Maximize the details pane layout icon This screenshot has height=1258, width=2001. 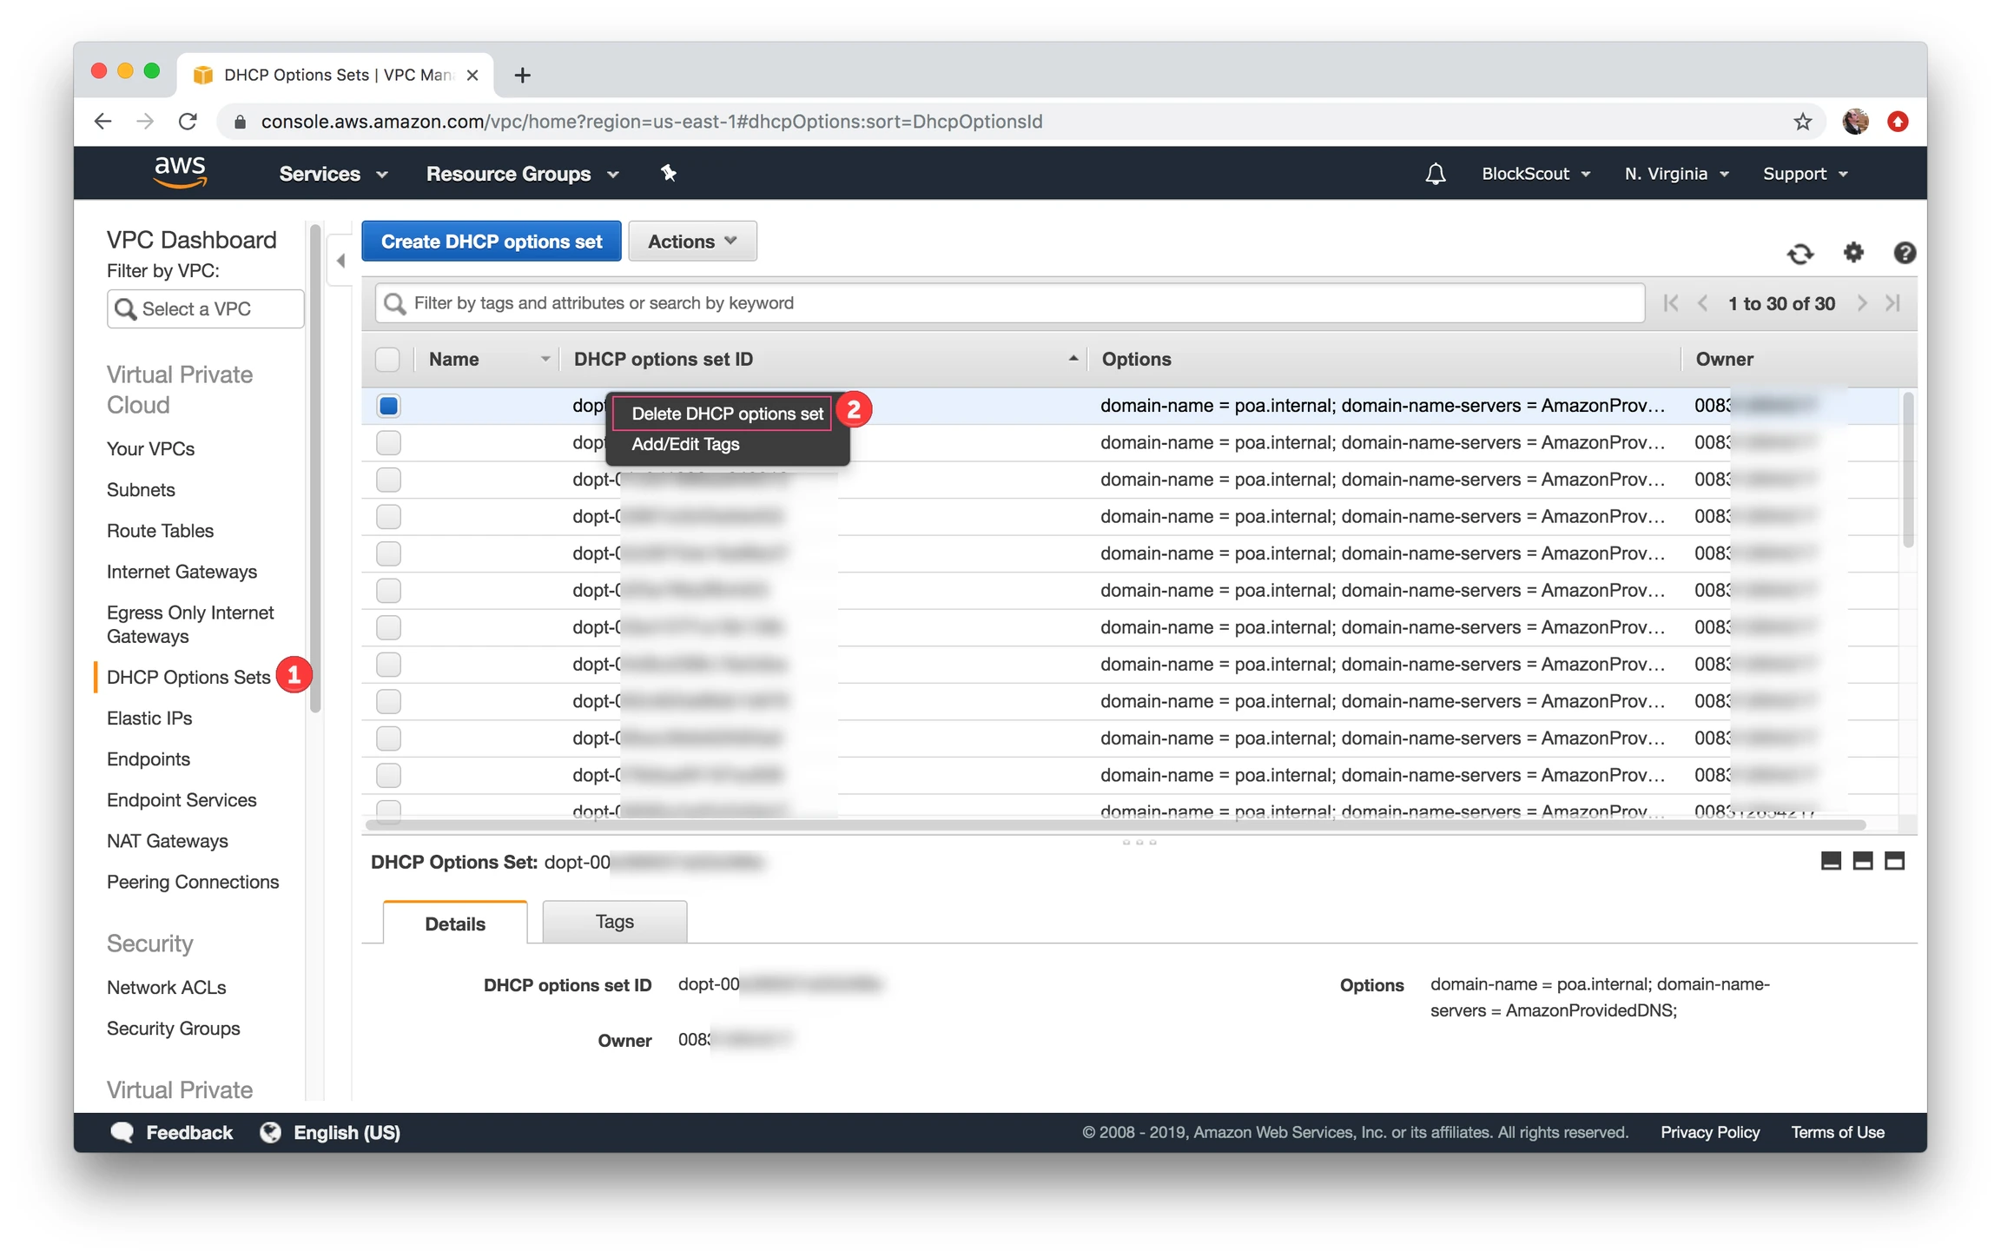pos(1894,861)
